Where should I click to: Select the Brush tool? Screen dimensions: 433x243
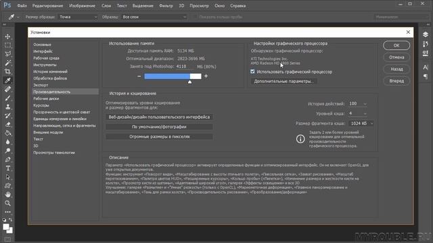coord(7,98)
